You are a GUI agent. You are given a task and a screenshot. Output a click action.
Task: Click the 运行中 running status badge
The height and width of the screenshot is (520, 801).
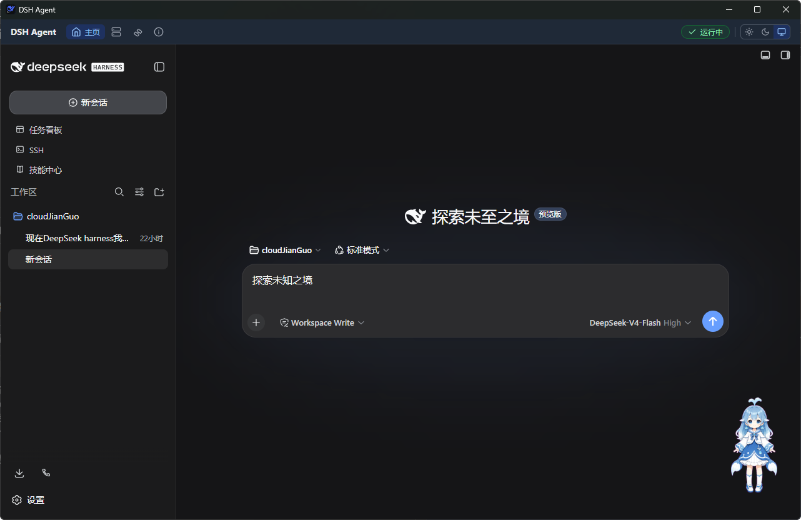point(705,32)
